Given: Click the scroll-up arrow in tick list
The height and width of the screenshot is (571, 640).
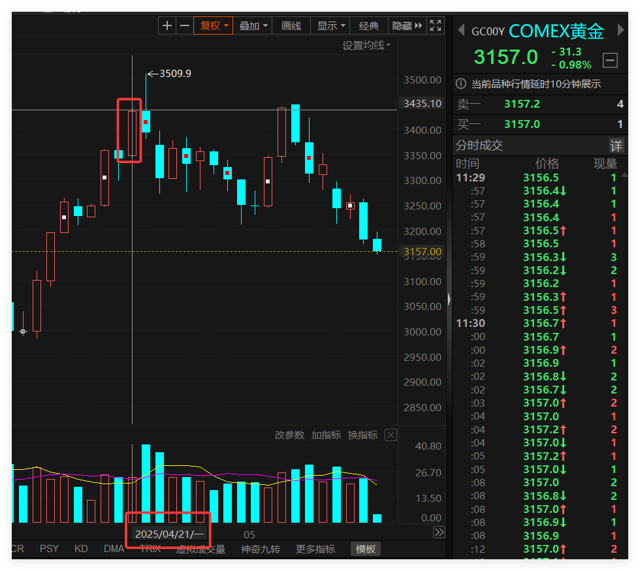Looking at the screenshot, I should click(624, 176).
